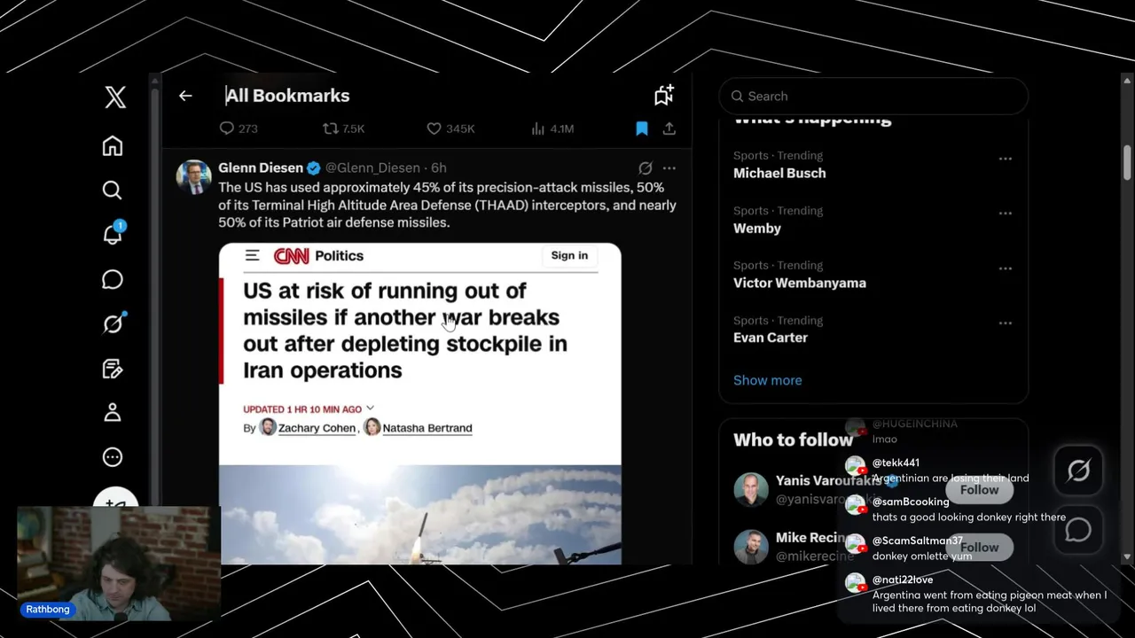Open Articles compose icon in sidebar

pyautogui.click(x=113, y=368)
